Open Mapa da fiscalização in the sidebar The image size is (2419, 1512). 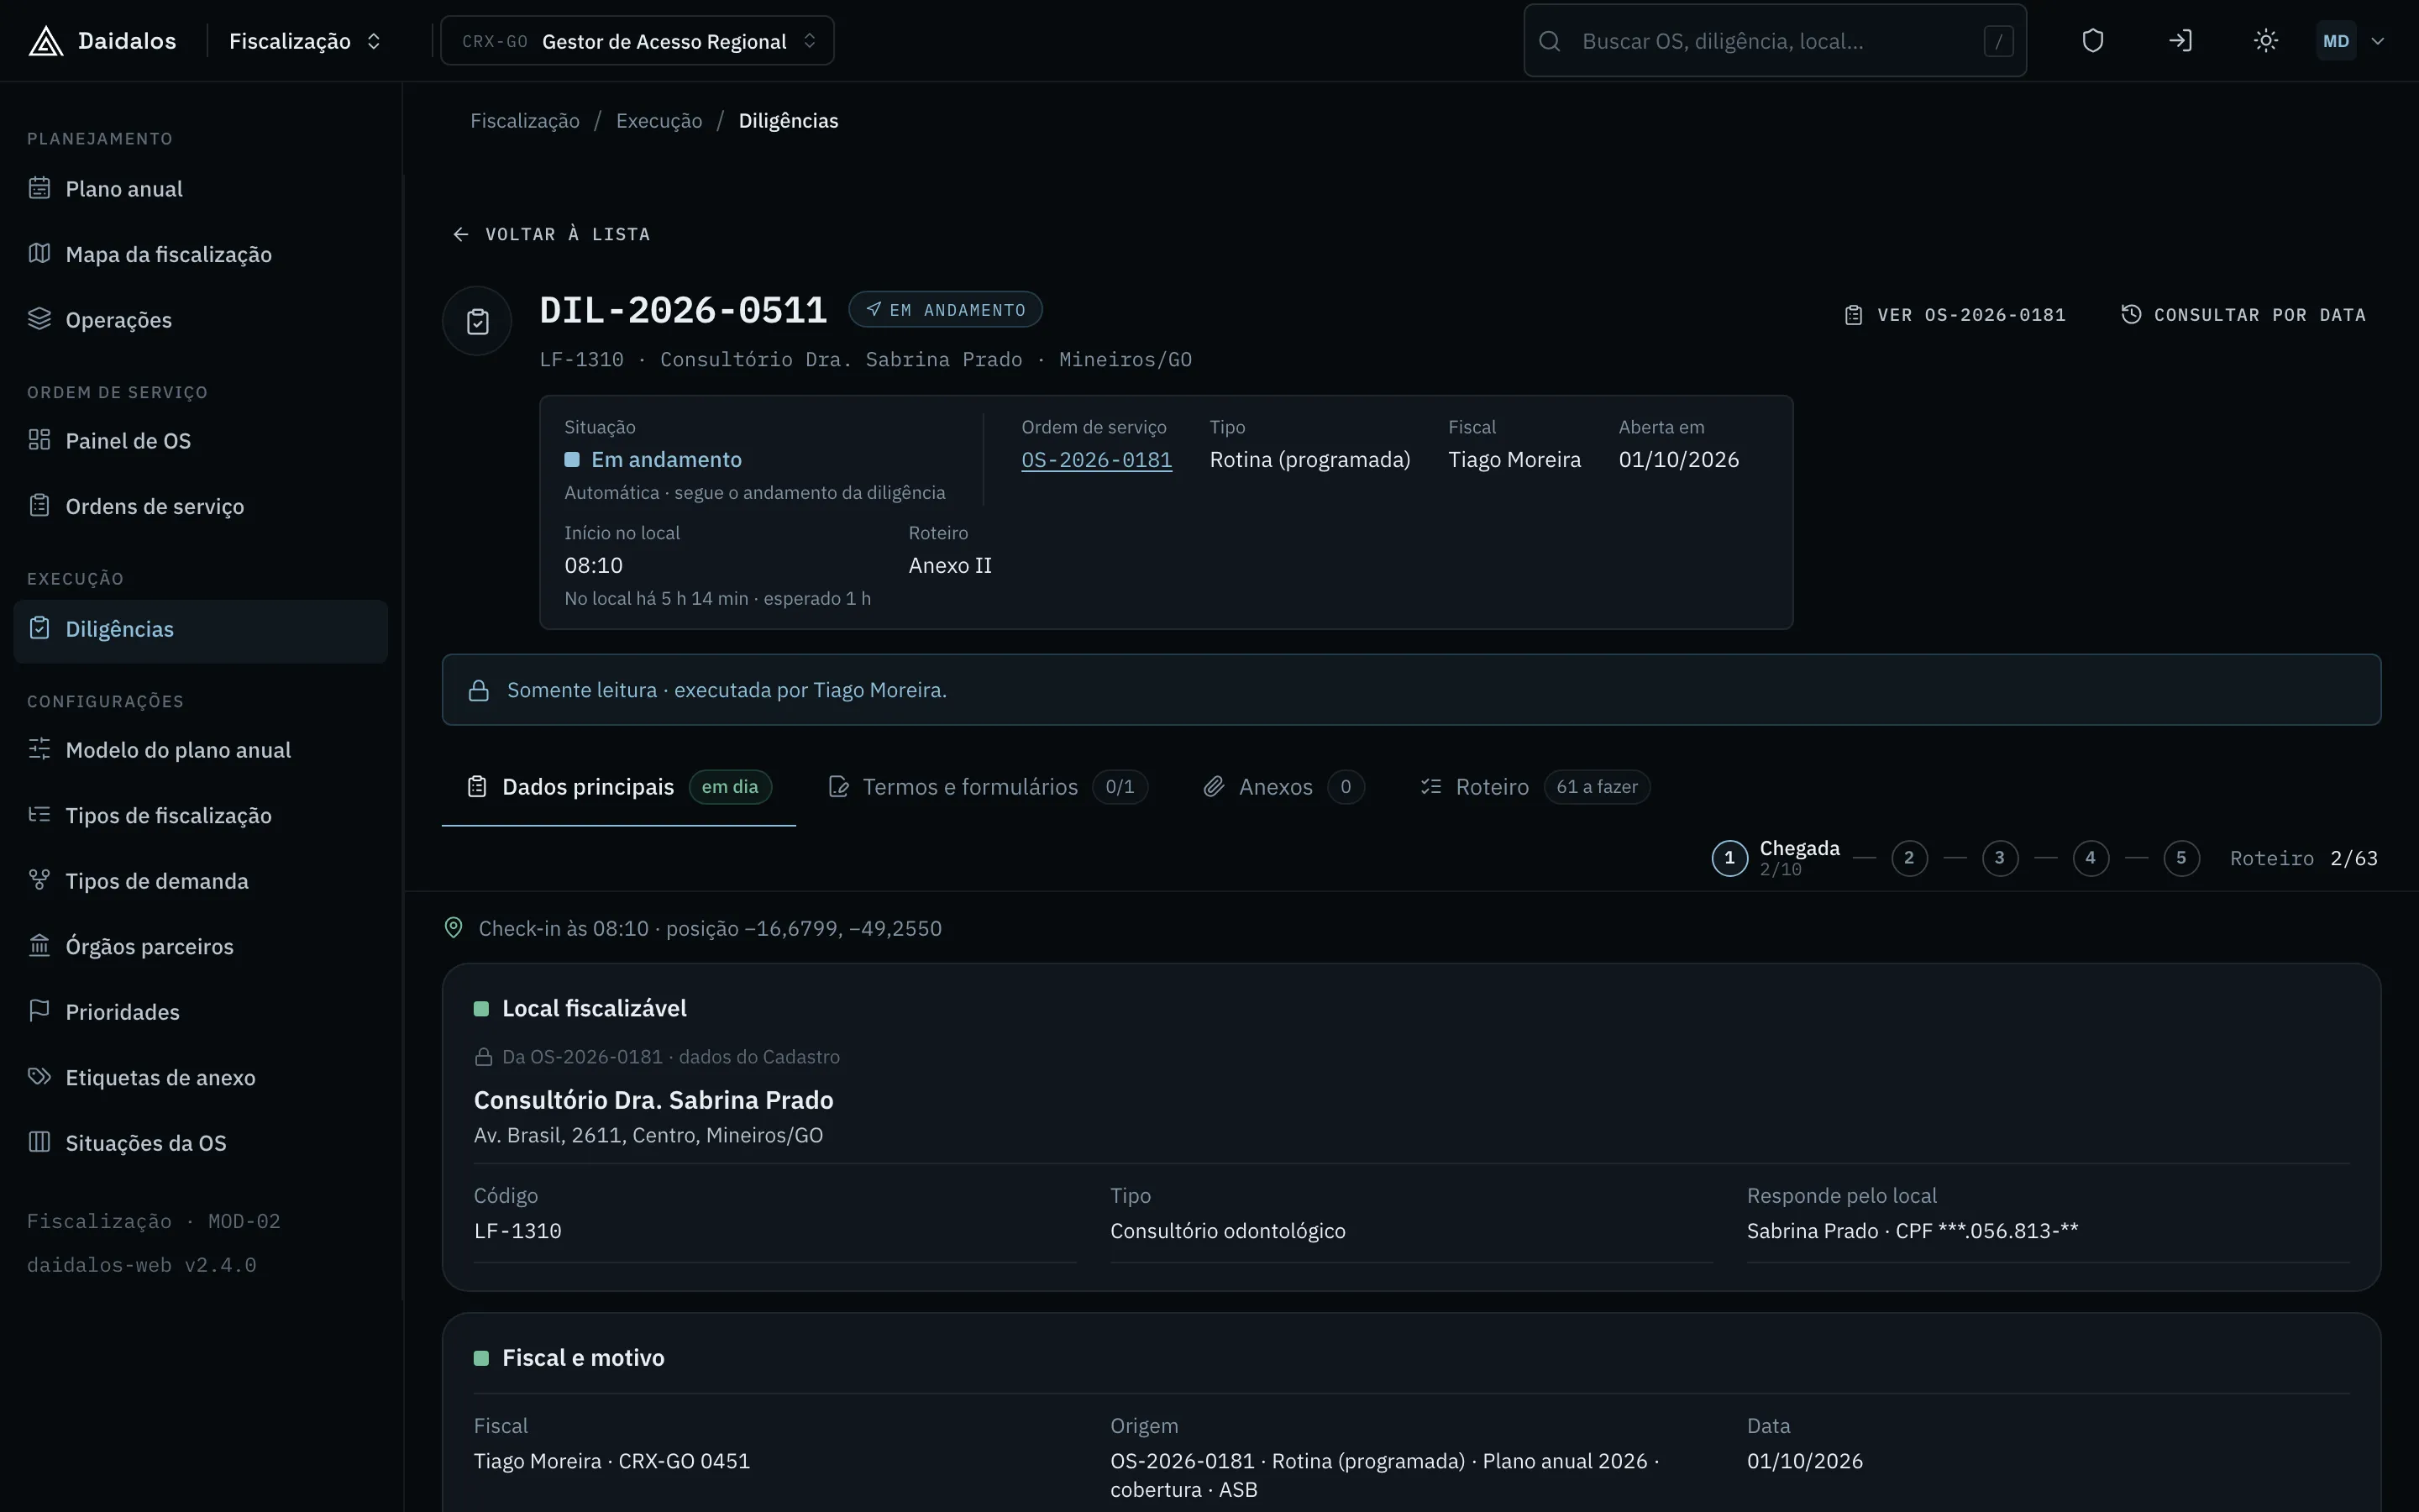point(200,254)
